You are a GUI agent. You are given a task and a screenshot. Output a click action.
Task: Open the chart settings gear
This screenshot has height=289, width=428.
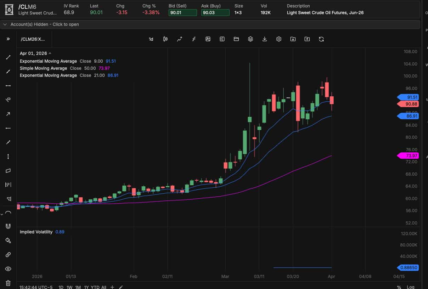[x=279, y=39]
